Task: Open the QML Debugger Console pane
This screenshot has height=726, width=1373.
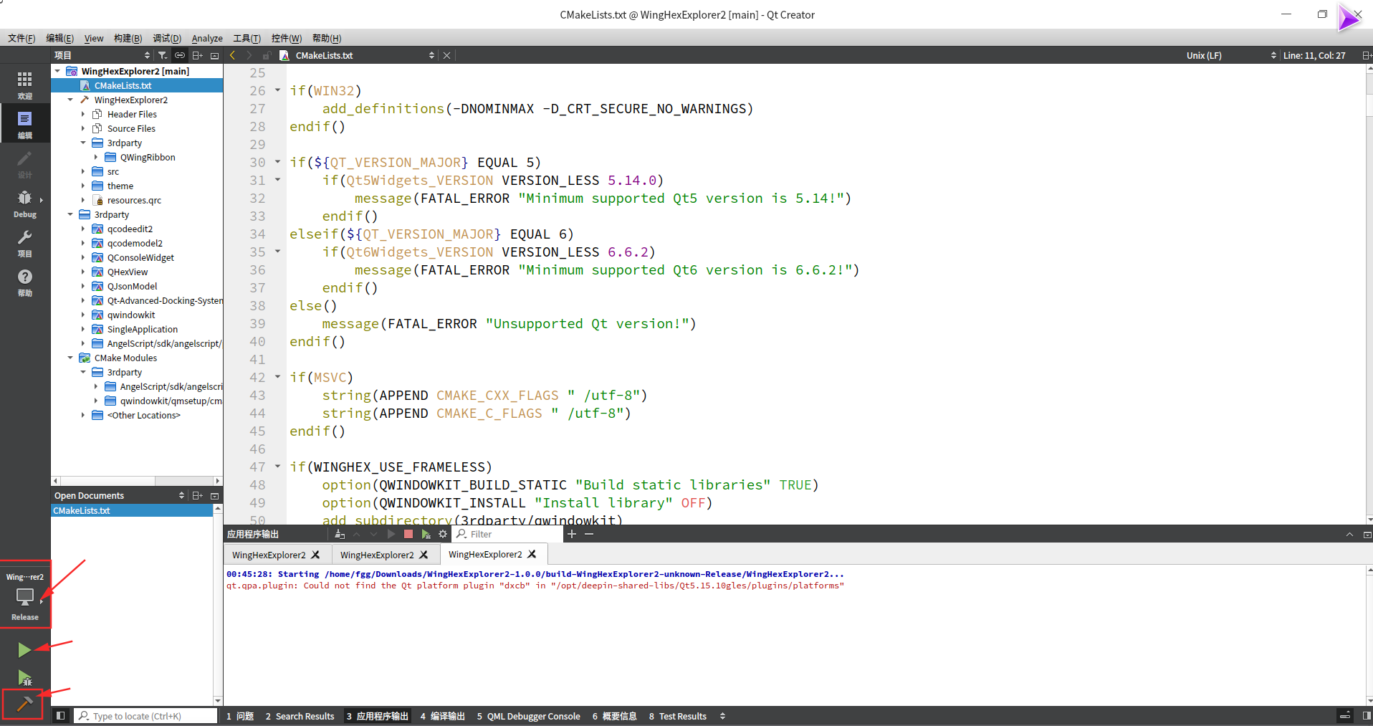Action: click(528, 716)
